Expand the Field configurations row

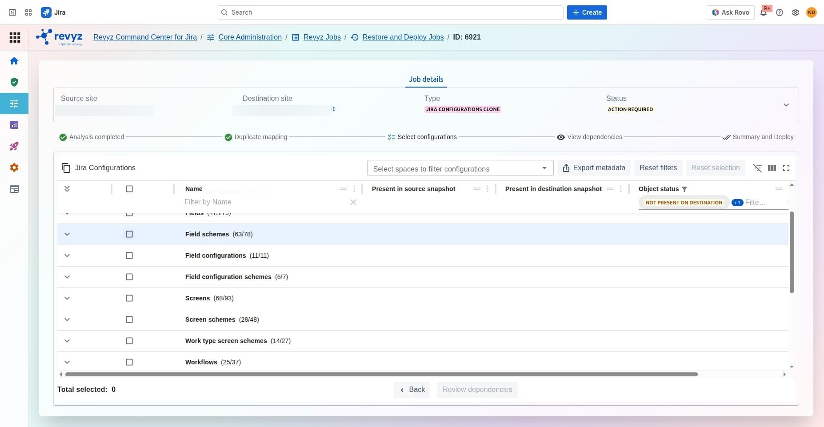coord(67,255)
